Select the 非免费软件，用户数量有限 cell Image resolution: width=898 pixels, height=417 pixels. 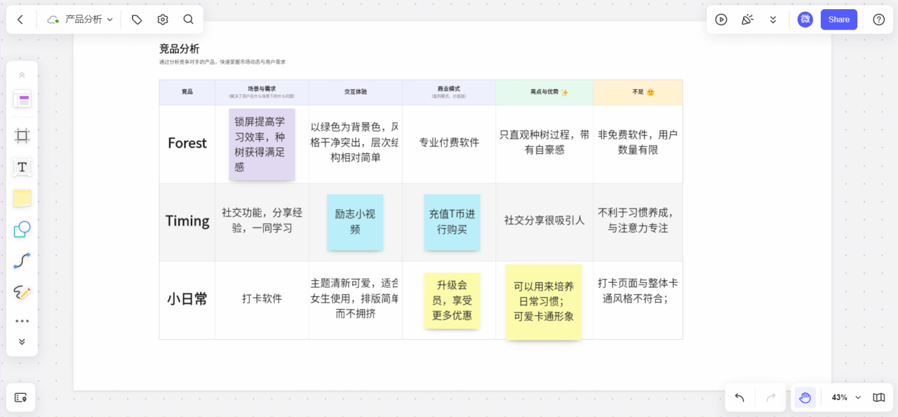(638, 143)
